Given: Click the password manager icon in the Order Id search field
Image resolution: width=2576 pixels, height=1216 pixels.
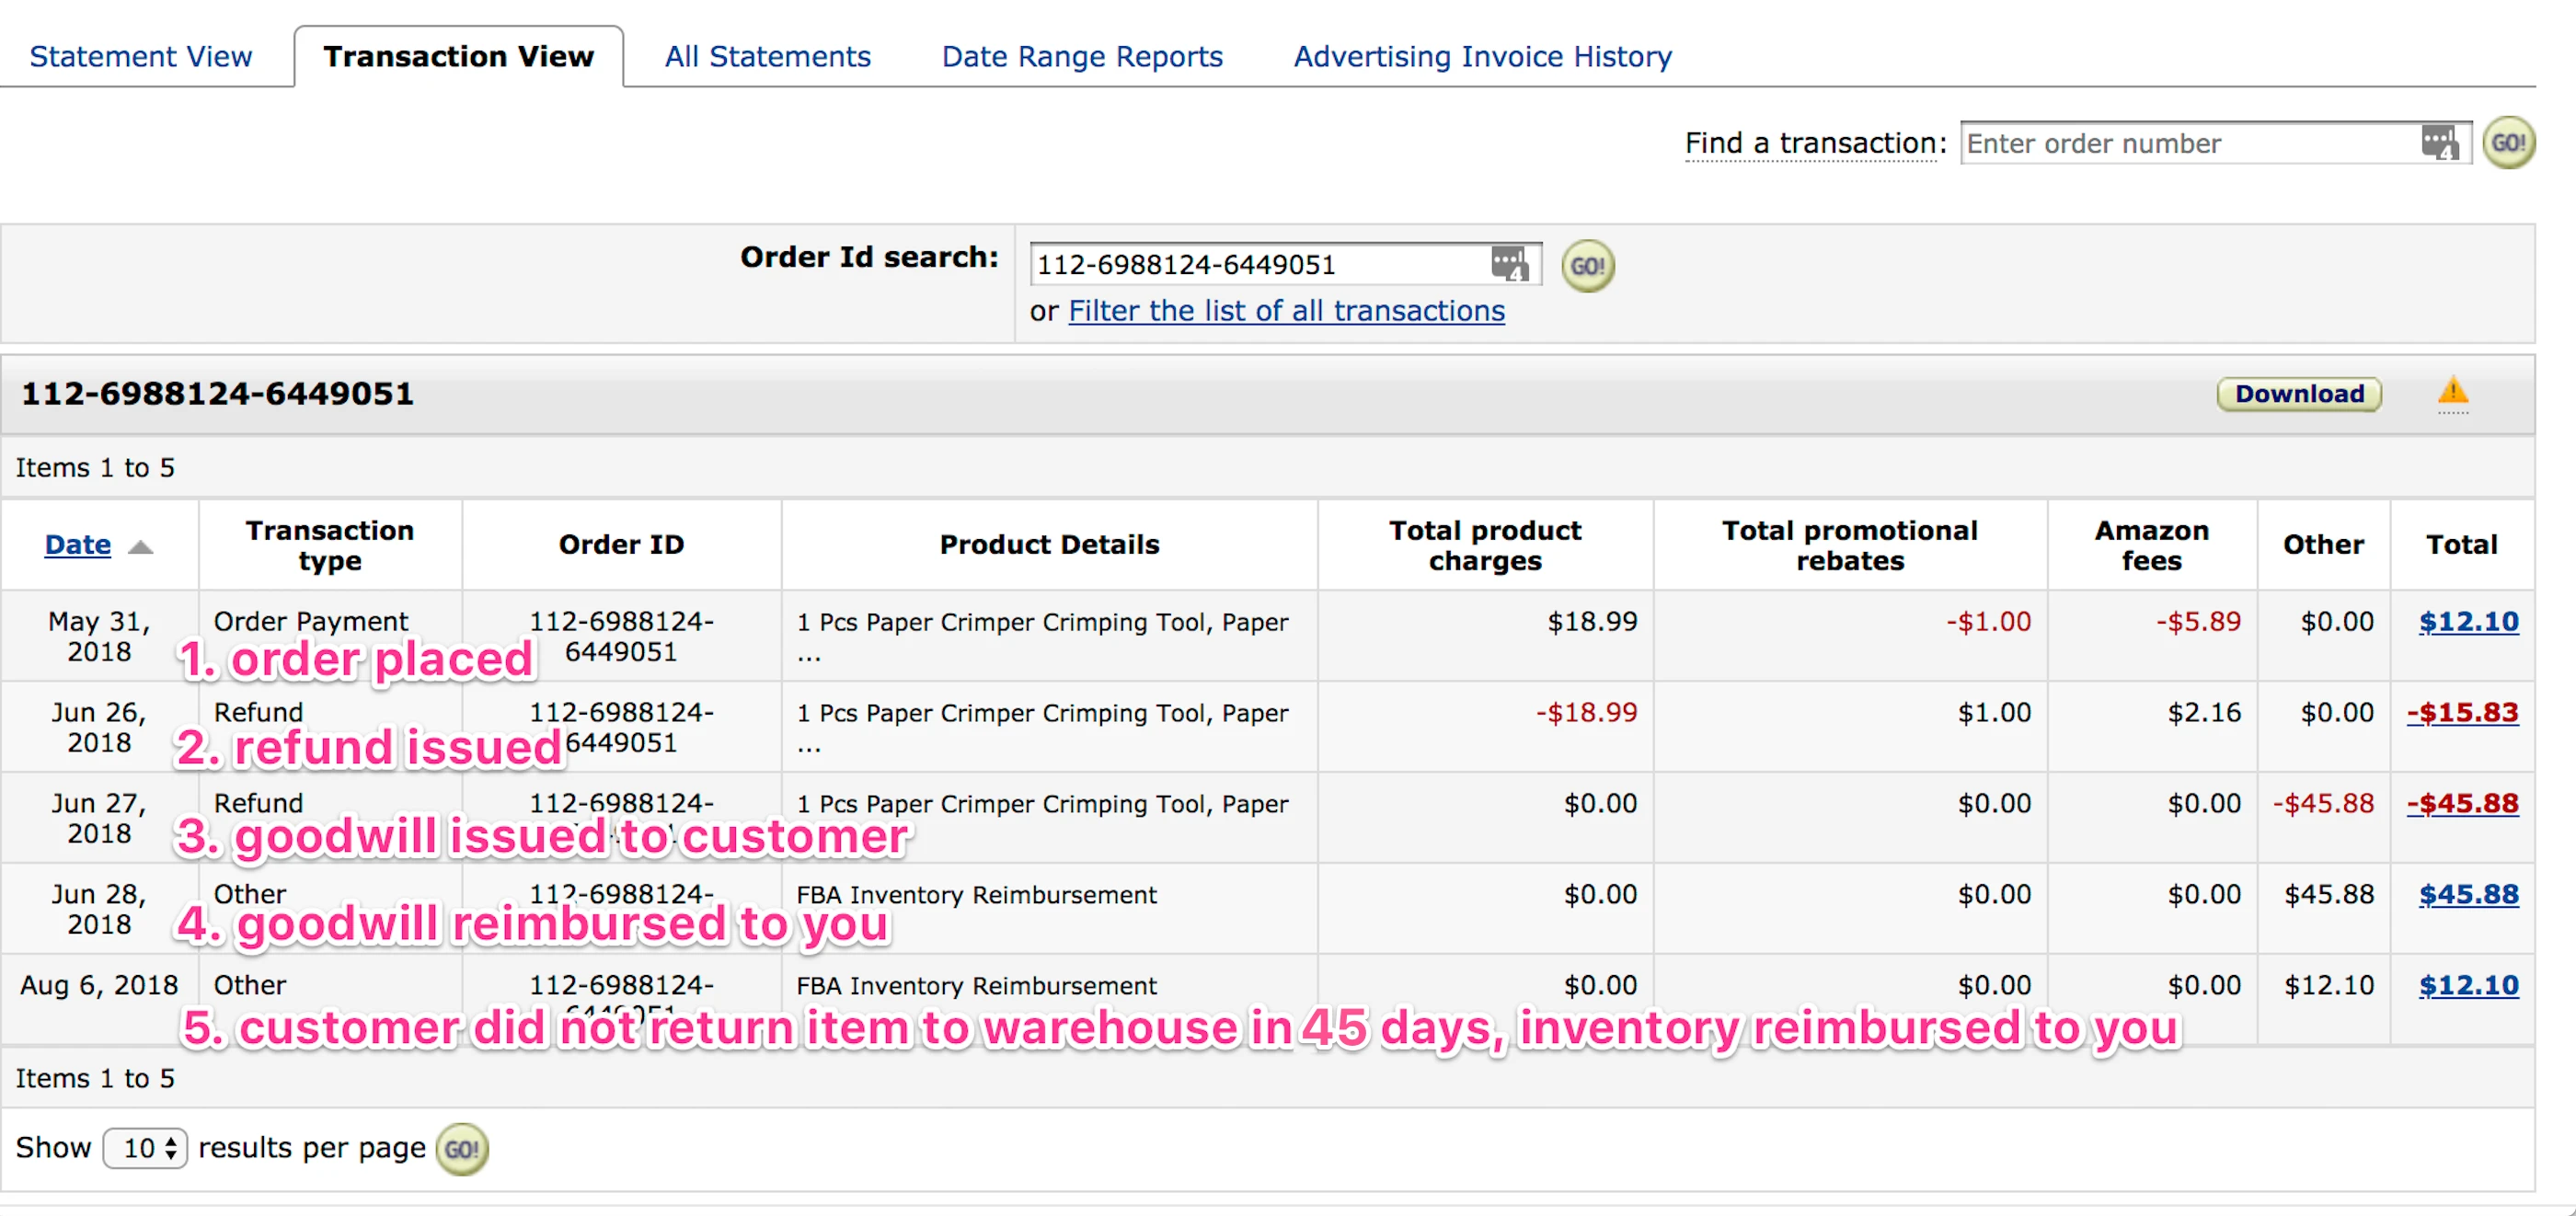Looking at the screenshot, I should (1510, 265).
